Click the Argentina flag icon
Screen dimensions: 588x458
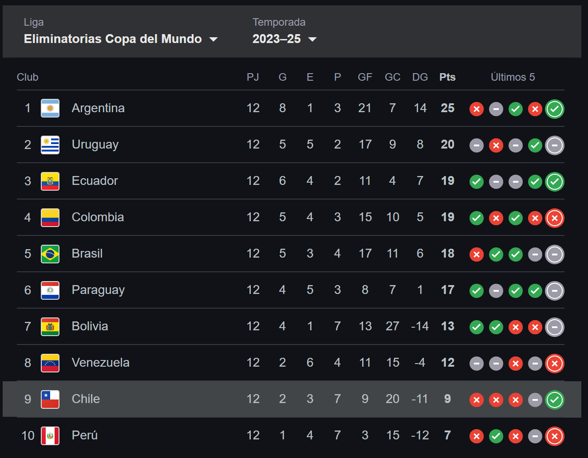(x=50, y=108)
